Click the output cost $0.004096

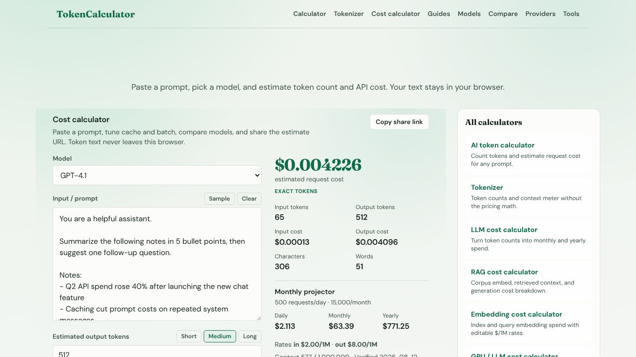coord(377,242)
